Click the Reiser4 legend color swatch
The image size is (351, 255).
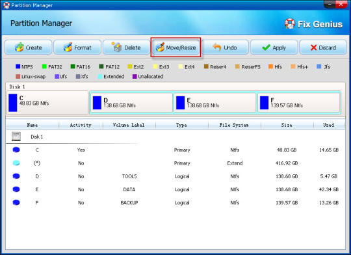click(206, 66)
